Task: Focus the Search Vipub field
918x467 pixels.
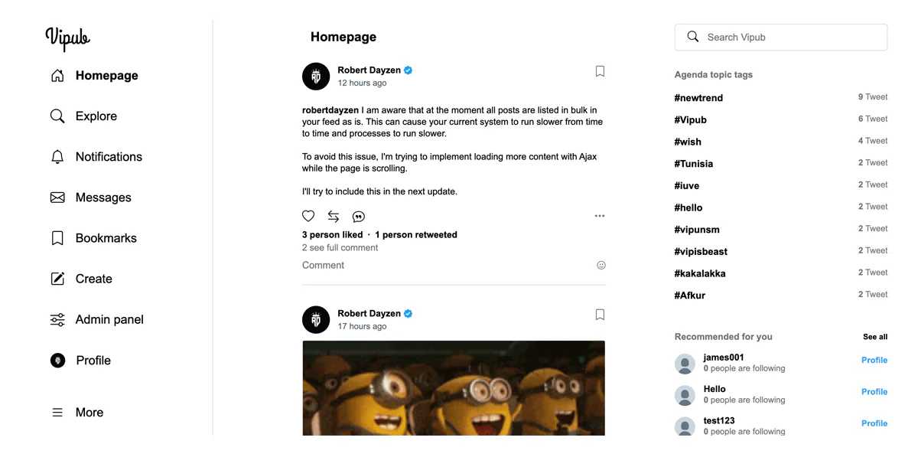Action: (781, 37)
